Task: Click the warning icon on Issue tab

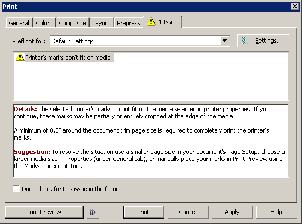Action: tap(151, 21)
